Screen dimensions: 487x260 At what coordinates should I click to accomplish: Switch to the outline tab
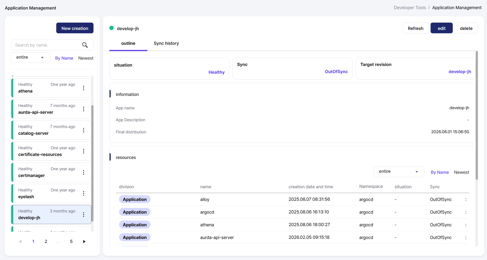coord(128,43)
